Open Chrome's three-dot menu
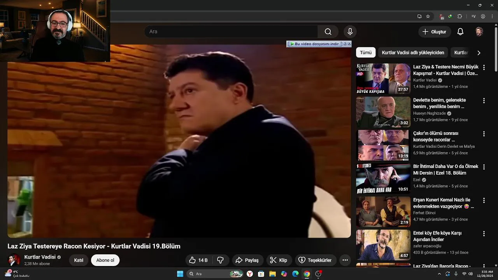498x280 pixels. pyautogui.click(x=492, y=16)
